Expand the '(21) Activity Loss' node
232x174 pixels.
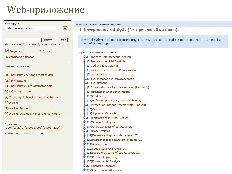[84, 144]
